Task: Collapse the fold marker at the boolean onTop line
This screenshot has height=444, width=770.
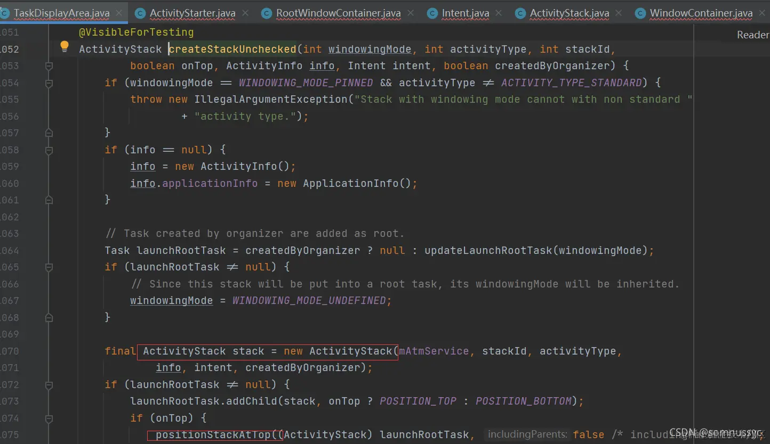Action: pos(49,66)
